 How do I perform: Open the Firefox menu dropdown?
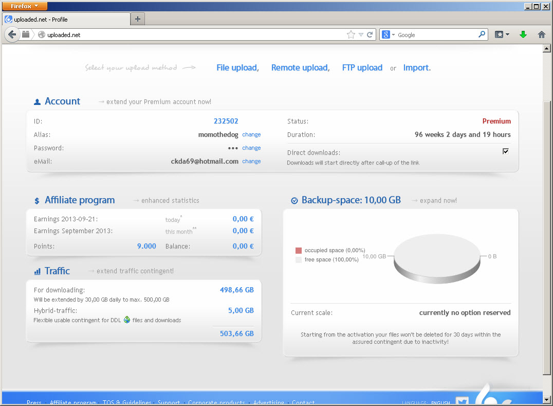25,6
